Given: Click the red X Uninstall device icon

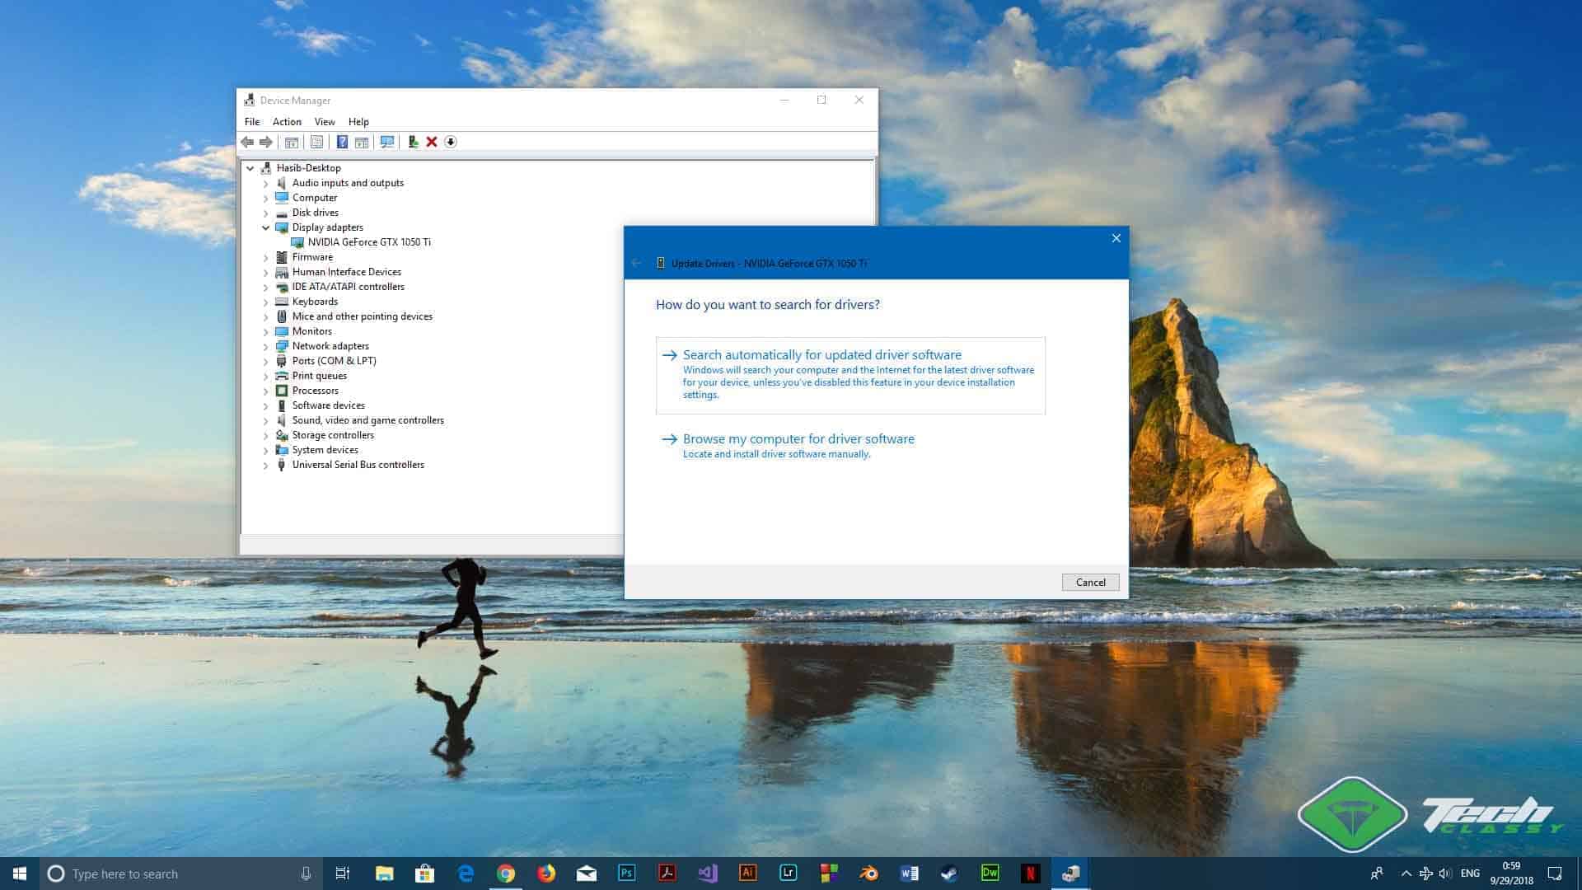Looking at the screenshot, I should point(431,142).
